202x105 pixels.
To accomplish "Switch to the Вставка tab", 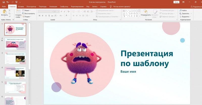I will [21, 7].
